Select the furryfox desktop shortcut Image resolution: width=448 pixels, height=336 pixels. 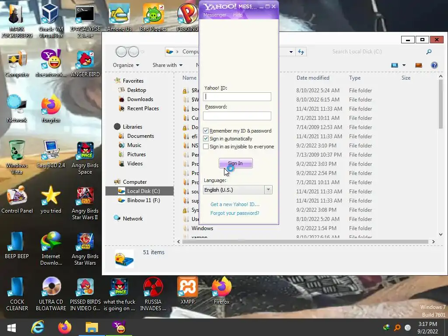pyautogui.click(x=51, y=108)
